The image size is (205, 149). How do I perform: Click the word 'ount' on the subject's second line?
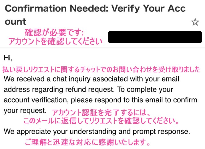coord(15,21)
